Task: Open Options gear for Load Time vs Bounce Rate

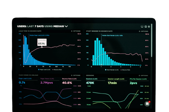Action: (x=75, y=31)
